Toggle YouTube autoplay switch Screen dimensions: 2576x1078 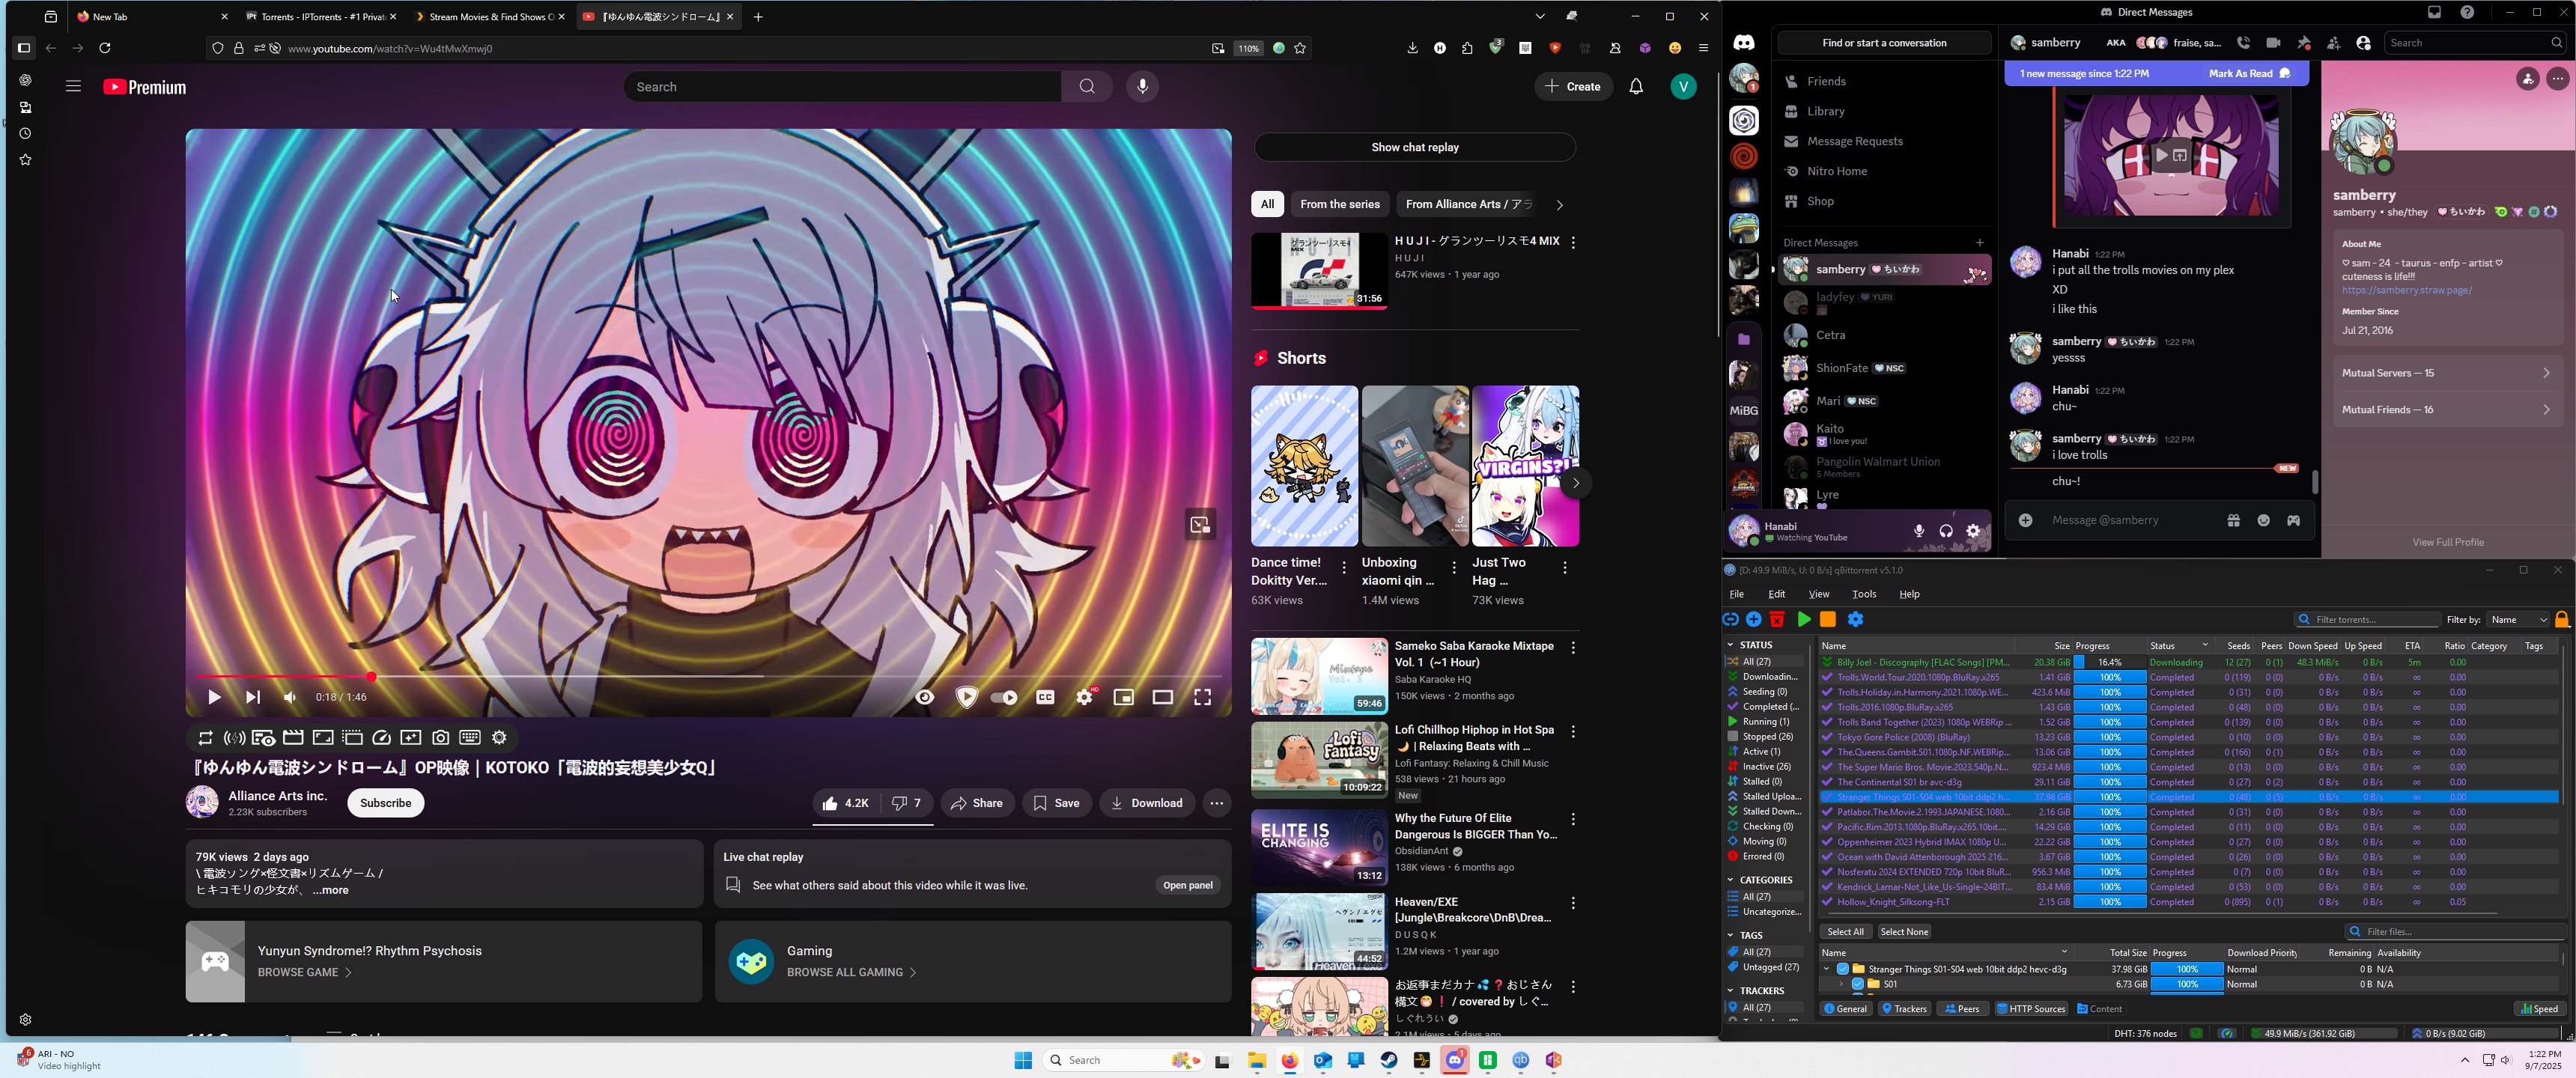tap(1003, 697)
